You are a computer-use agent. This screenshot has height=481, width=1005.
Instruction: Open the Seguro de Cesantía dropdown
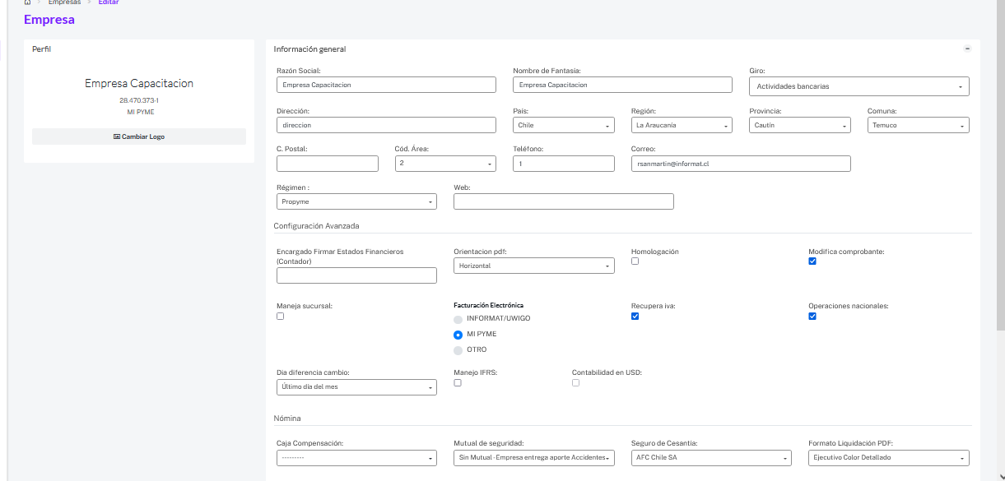coord(710,458)
